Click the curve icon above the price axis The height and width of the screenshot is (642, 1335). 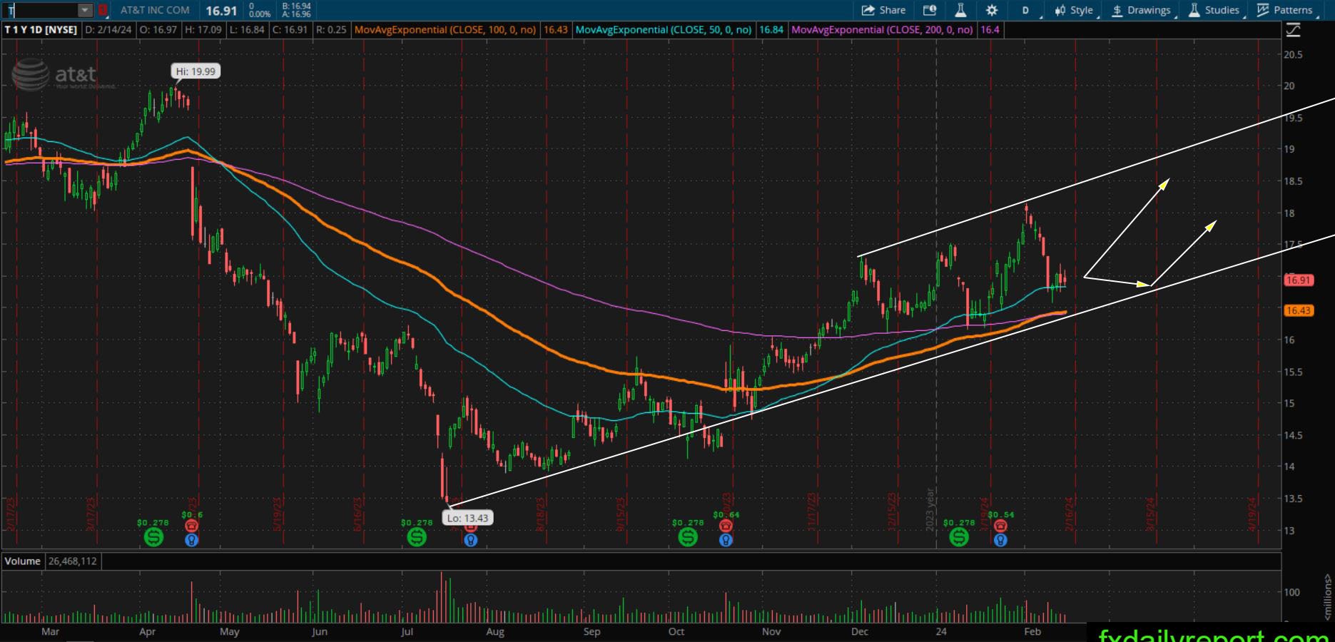coord(1293,30)
